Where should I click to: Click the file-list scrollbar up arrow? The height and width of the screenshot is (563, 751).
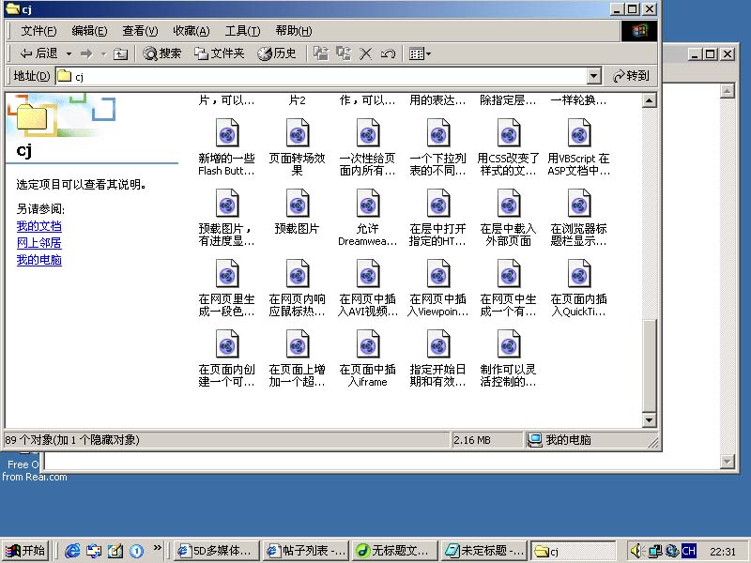pos(649,100)
